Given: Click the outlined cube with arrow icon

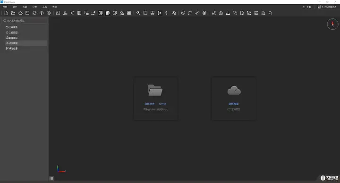Looking at the screenshot, I should pyautogui.click(x=115, y=13).
